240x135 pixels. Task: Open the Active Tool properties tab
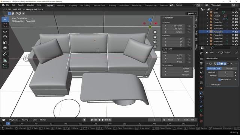click(x=201, y=53)
